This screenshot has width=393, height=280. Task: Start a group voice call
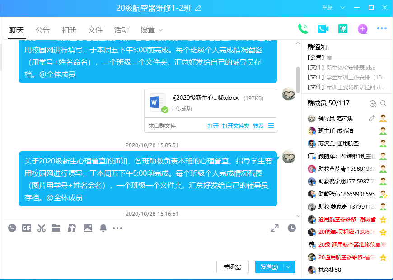pos(303,29)
